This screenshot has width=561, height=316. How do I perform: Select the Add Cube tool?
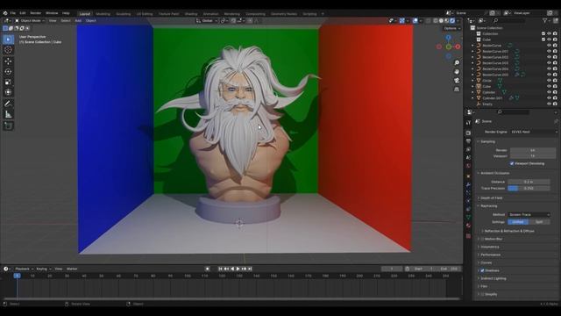coord(8,126)
